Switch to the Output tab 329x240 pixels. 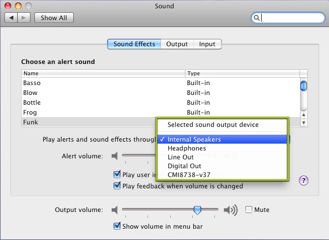click(177, 44)
